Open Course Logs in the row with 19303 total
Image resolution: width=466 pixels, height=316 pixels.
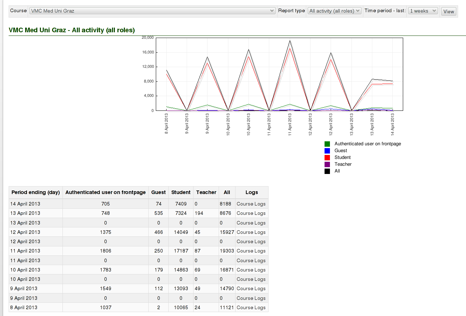pyautogui.click(x=251, y=251)
